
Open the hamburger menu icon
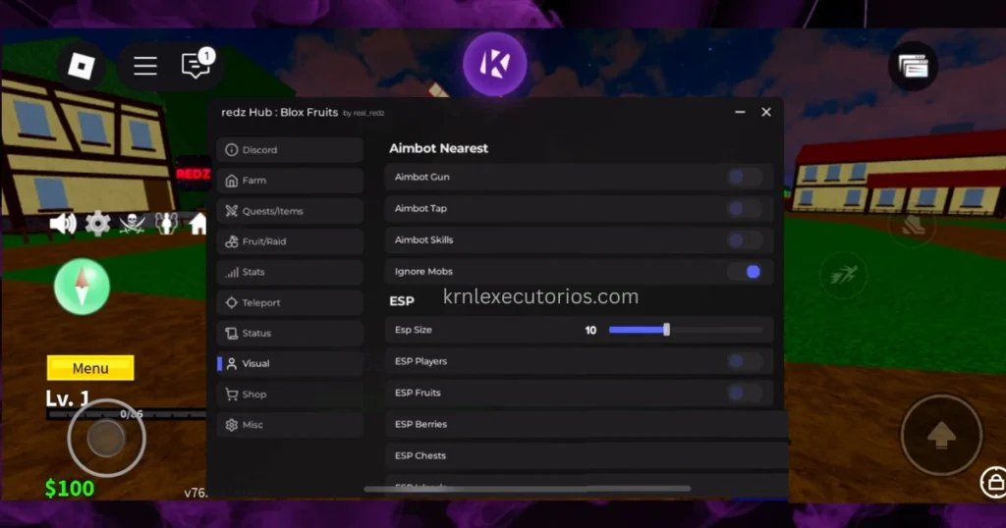point(145,66)
